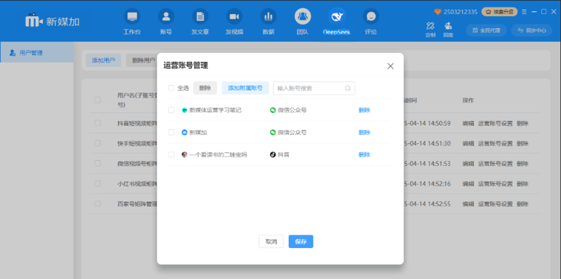Screen dimensions: 561x279
Task: Open 运营账号设置 in the 14:52:16 row
Action: click(495, 184)
